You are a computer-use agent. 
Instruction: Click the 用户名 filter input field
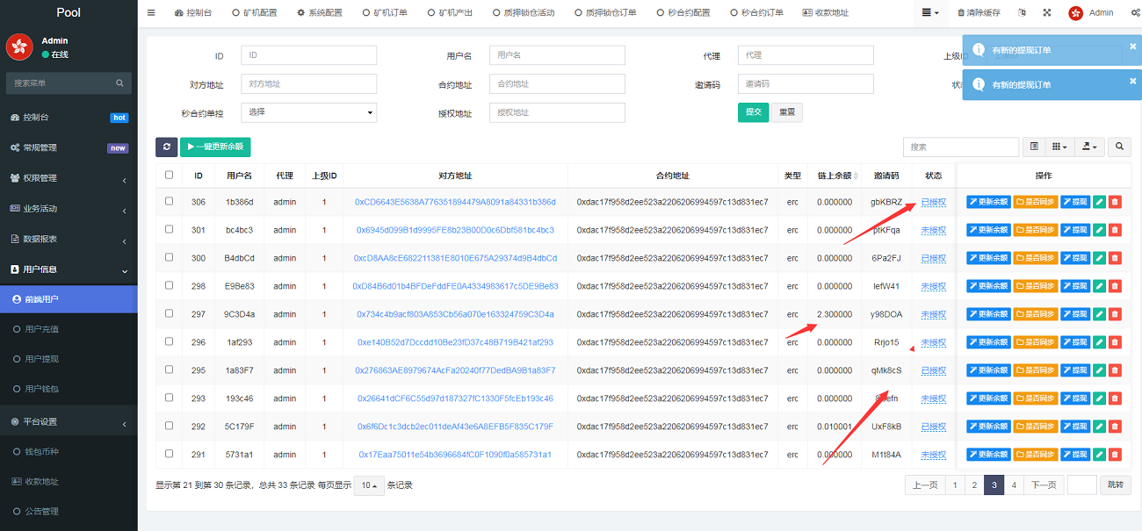tap(557, 55)
